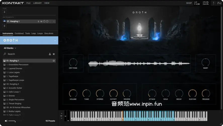Open the Native Instruments logo menu
Screen dimensions: 223x126
coord(219,3)
